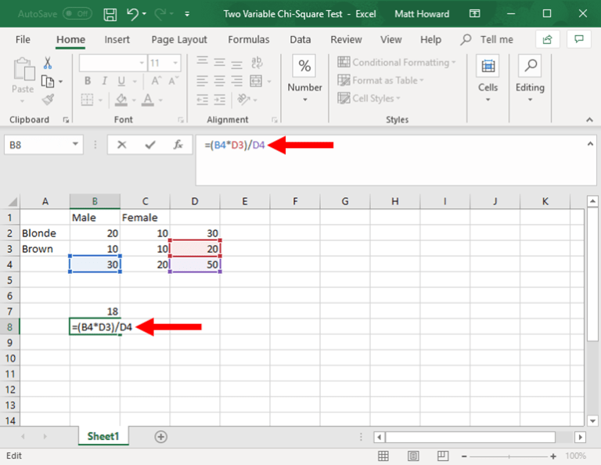
Task: Click the Save icon in title bar
Action: [110, 15]
